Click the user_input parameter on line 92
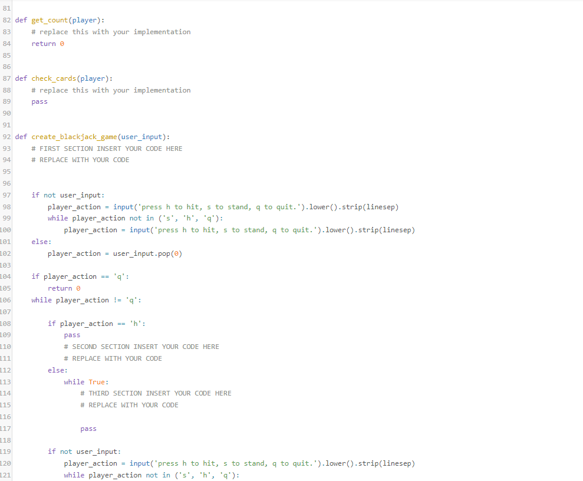Screen dimensions: 583x481 (141, 137)
